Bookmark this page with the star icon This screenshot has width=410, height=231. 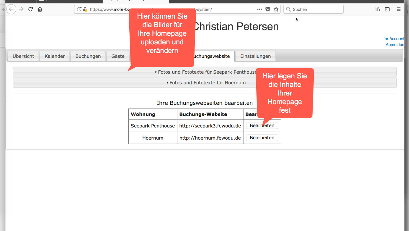pyautogui.click(x=276, y=9)
